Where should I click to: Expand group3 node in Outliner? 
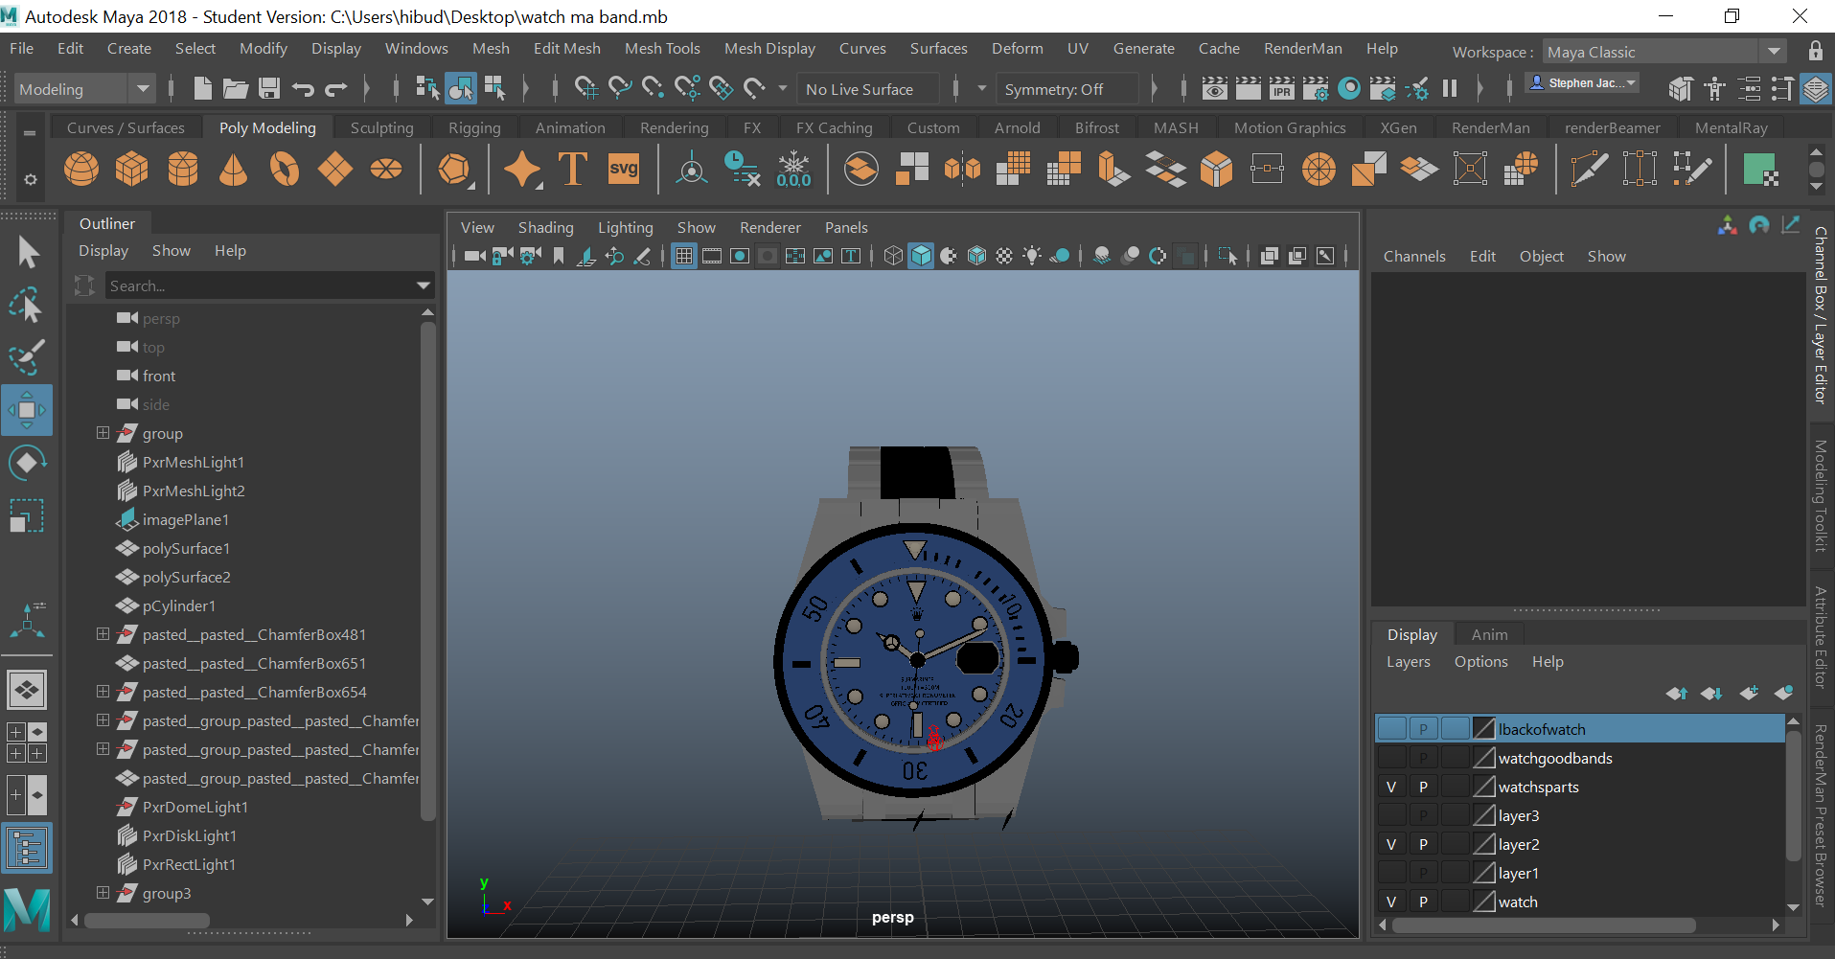click(103, 893)
